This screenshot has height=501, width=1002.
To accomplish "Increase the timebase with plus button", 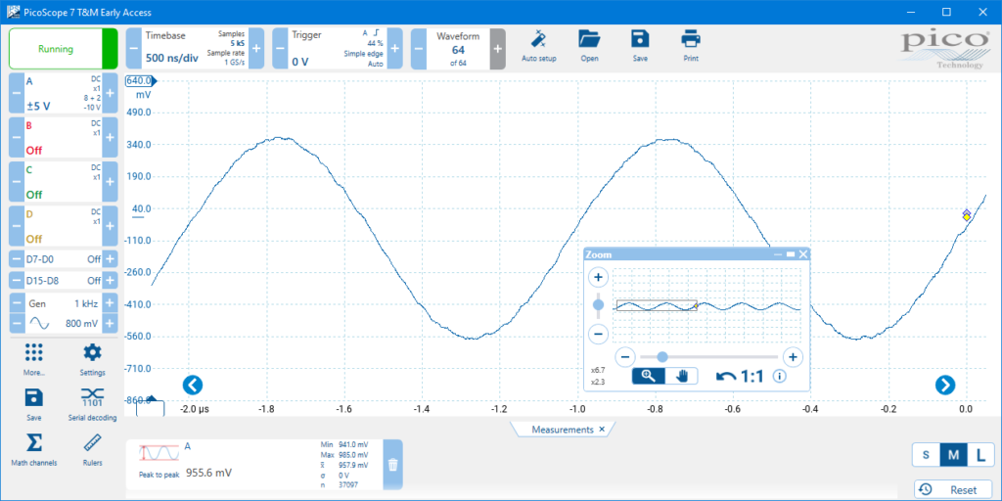I will (256, 49).
